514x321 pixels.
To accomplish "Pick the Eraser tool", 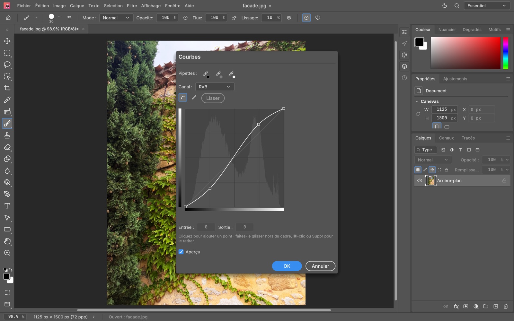I will click(x=7, y=147).
